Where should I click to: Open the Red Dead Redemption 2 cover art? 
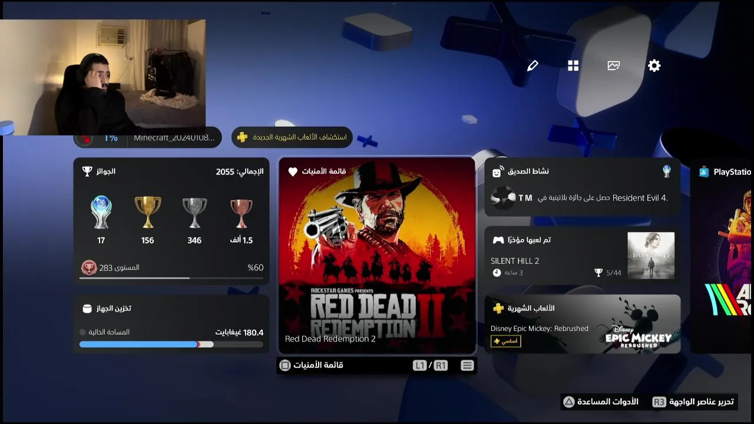coord(377,256)
